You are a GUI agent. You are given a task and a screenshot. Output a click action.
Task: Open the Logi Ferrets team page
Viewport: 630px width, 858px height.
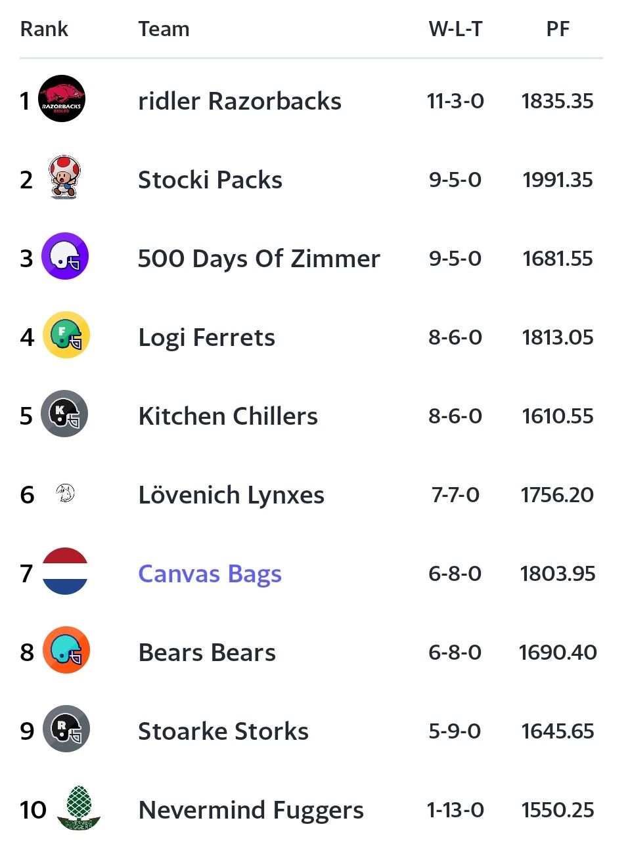pyautogui.click(x=206, y=337)
